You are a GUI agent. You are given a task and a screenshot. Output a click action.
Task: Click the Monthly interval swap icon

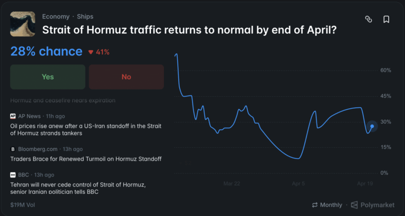(x=315, y=204)
